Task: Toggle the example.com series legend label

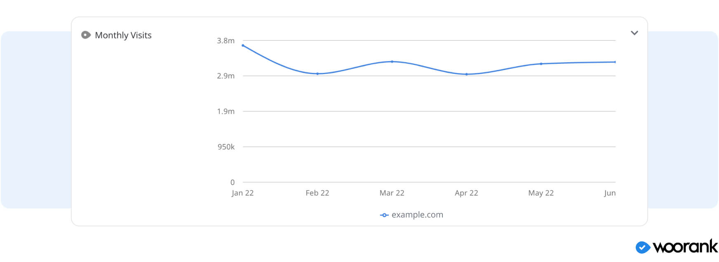Action: click(x=417, y=215)
